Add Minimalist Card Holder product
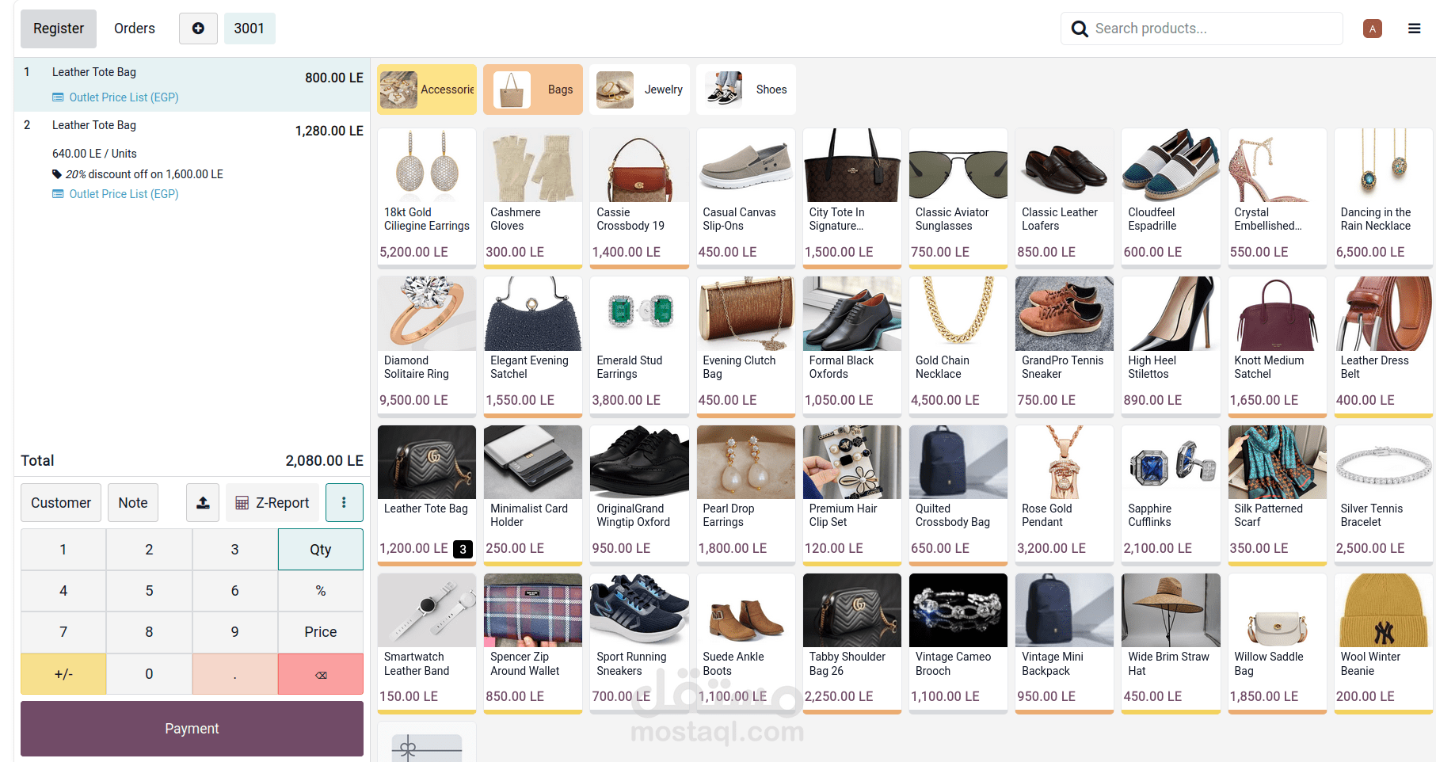1436x762 pixels. [x=533, y=495]
